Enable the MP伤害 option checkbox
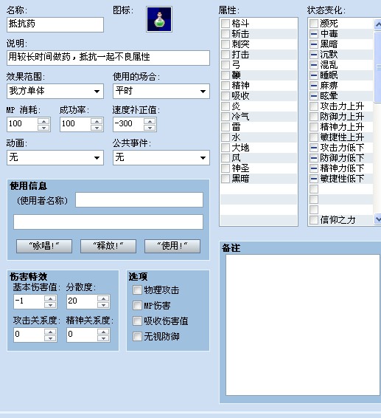 [137, 305]
